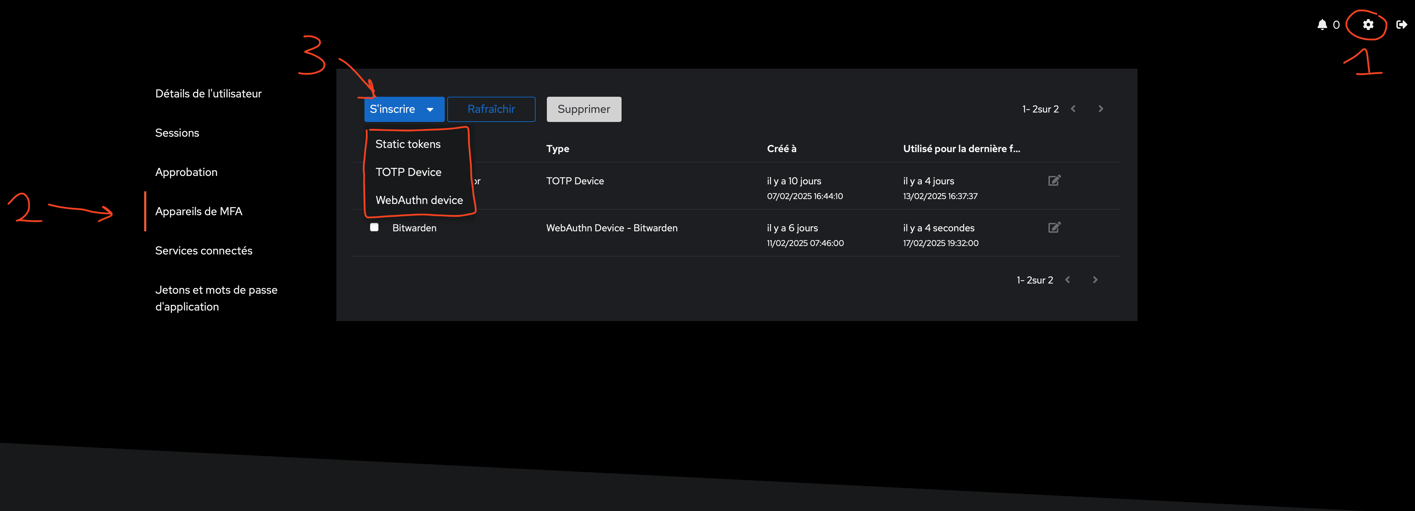The image size is (1415, 511).
Task: Go to previous page, top pagination
Action: click(x=1073, y=109)
